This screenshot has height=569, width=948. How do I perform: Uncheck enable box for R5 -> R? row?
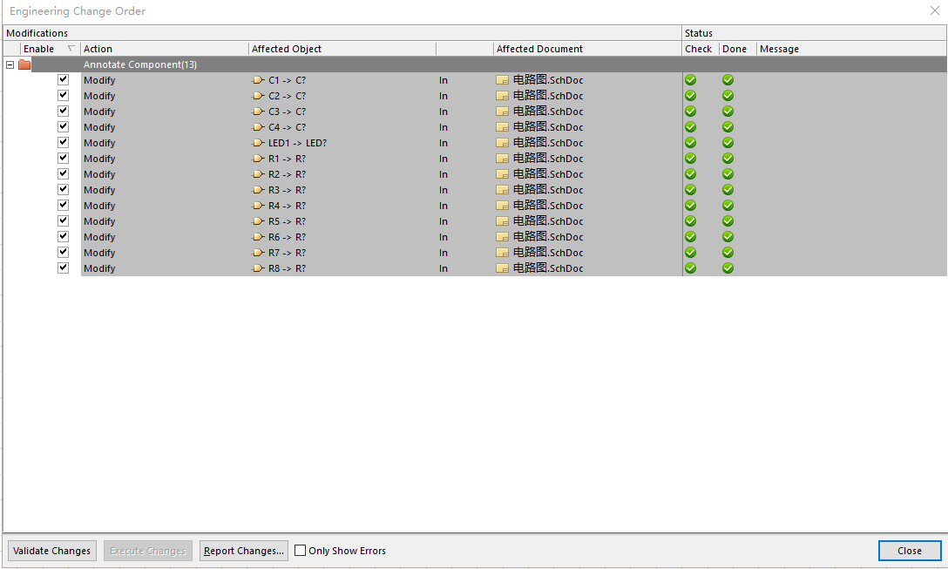point(63,221)
